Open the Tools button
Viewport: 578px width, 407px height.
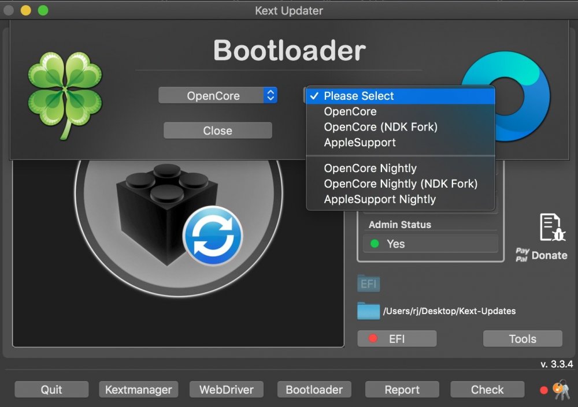523,338
